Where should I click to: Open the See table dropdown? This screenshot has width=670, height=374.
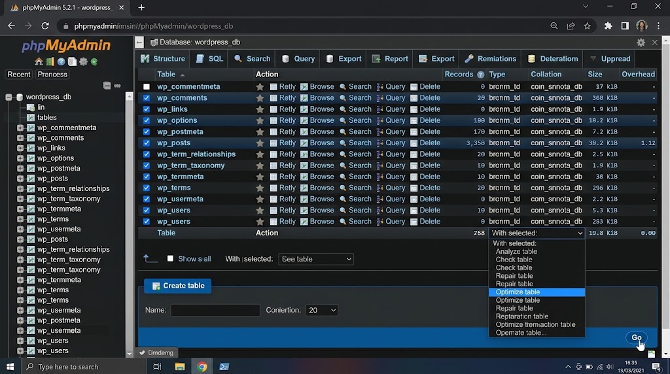[316, 259]
